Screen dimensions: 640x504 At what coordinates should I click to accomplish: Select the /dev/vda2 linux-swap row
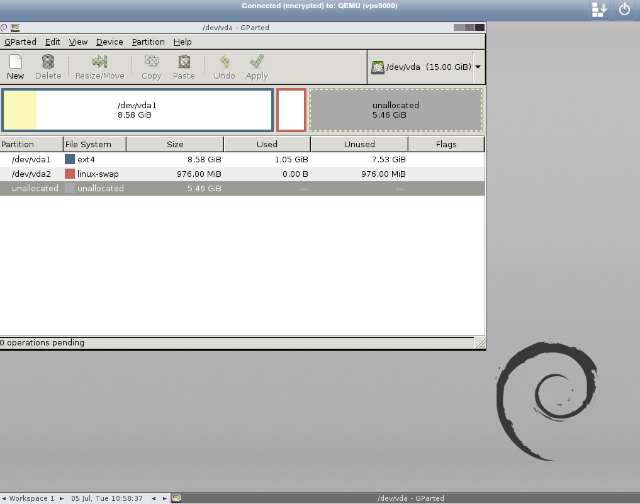coord(189,174)
